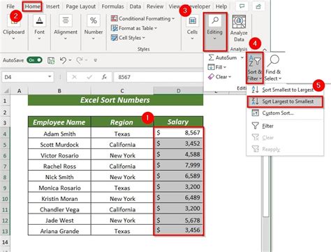
Task: Click the Insert Function fx icon
Action: pyautogui.click(x=104, y=77)
